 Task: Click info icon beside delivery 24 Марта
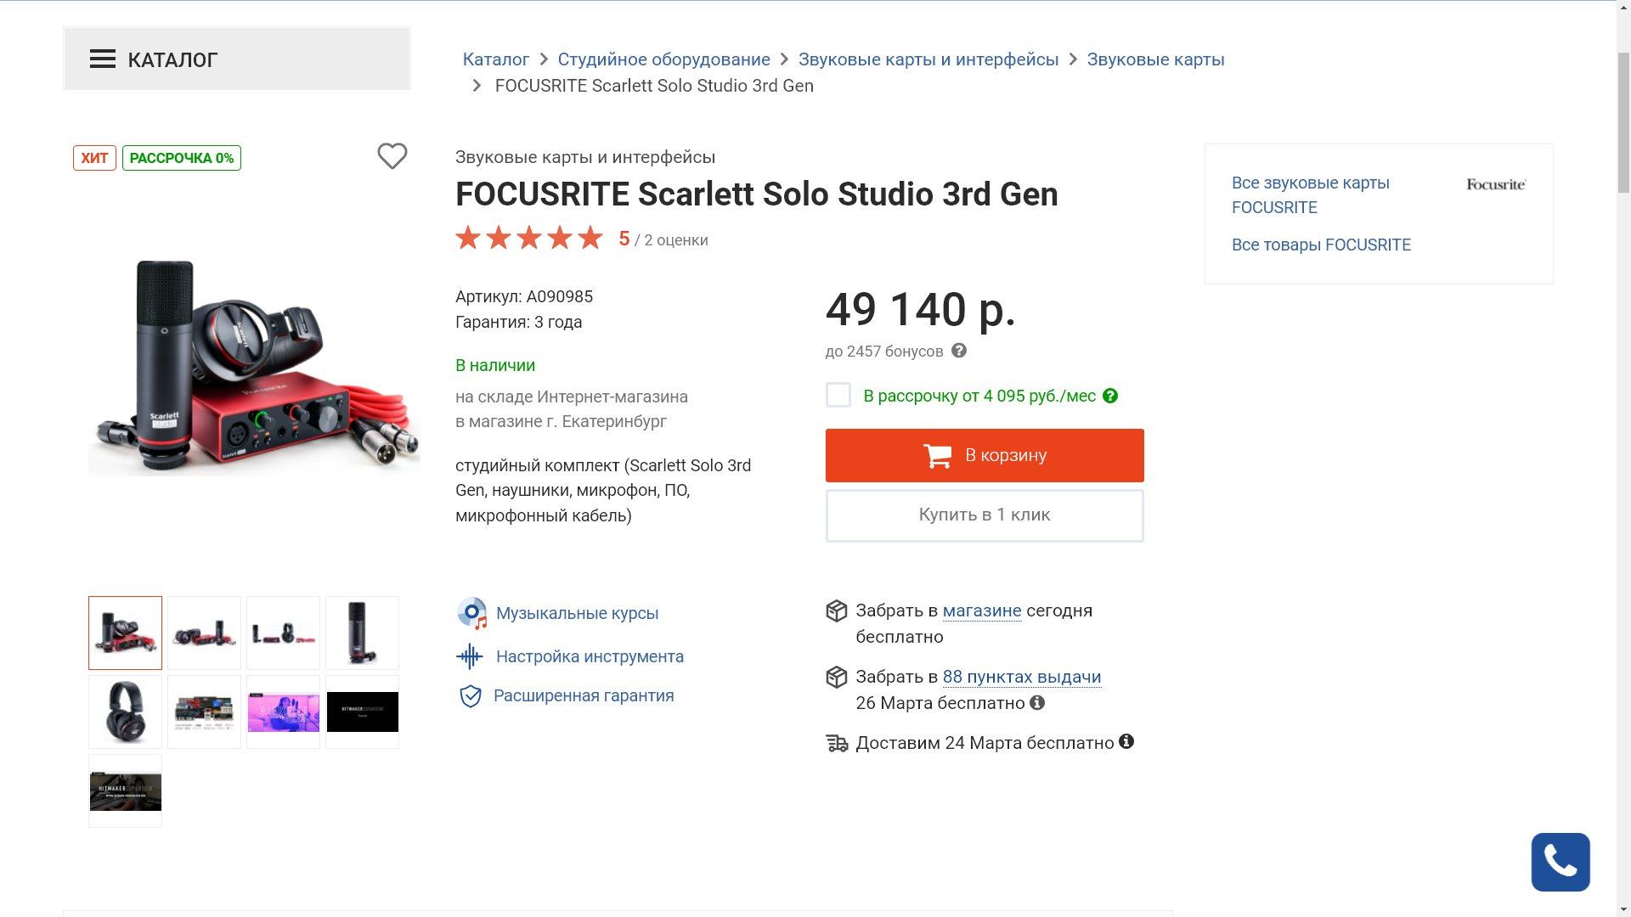[x=1126, y=741]
